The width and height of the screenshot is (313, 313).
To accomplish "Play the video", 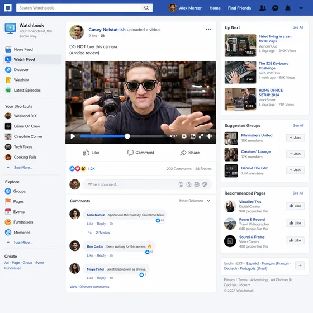I will click(73, 136).
